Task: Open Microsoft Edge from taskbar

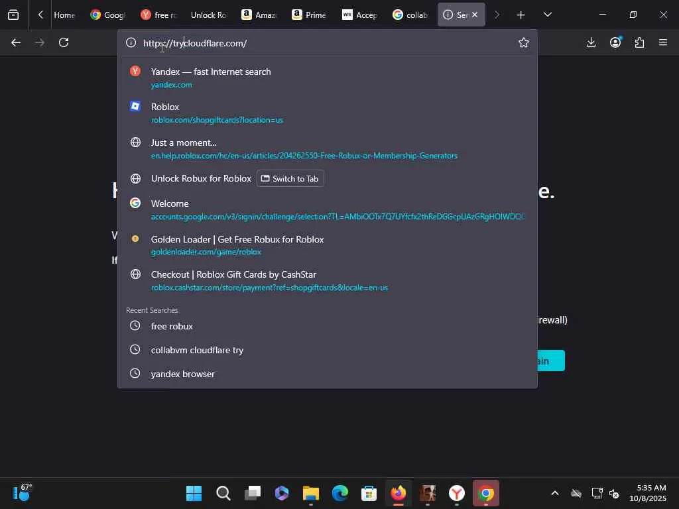Action: pyautogui.click(x=340, y=493)
